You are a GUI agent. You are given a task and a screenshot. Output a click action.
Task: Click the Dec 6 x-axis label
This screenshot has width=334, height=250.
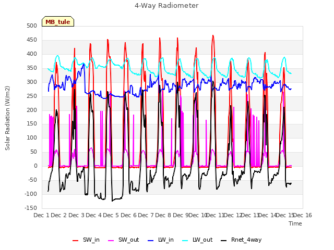(128, 215)
